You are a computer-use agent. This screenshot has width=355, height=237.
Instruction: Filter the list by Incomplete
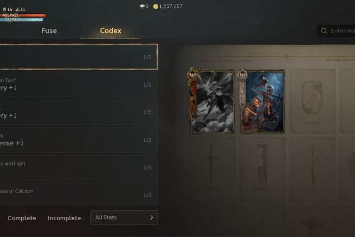(64, 218)
